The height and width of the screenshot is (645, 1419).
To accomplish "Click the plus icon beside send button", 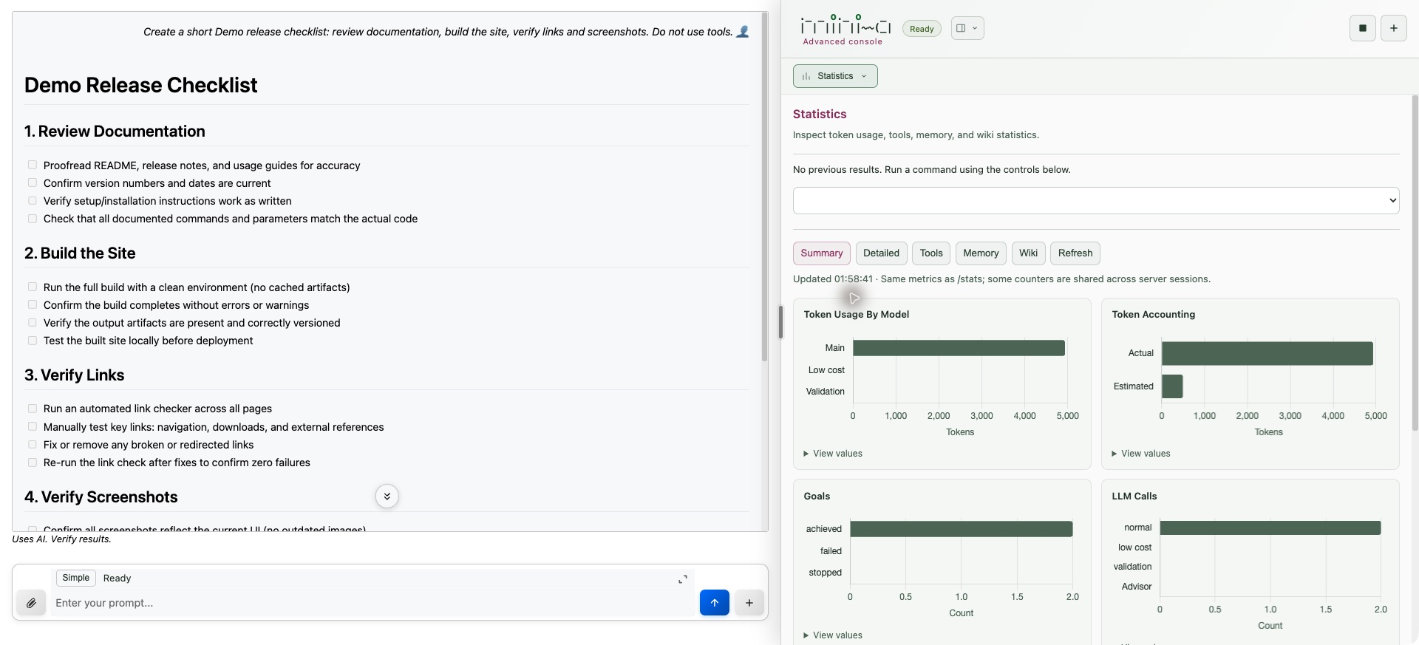I will (749, 603).
